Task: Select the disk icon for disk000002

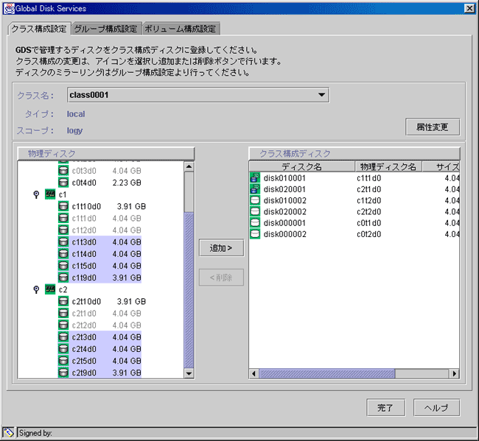Action: pyautogui.click(x=255, y=234)
